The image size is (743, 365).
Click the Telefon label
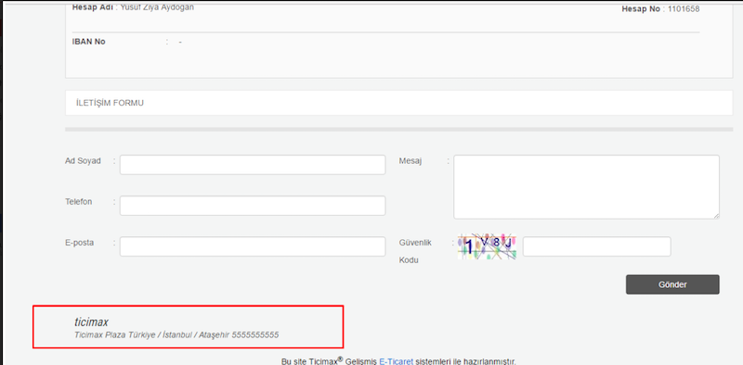pos(79,201)
